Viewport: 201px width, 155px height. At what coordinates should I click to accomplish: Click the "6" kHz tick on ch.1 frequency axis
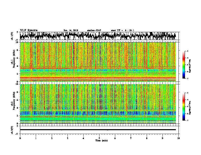coord(18,58)
